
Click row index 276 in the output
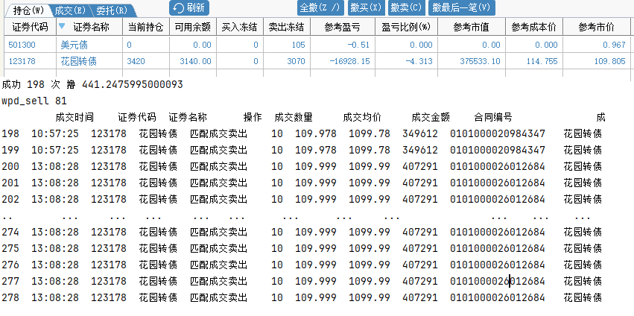pos(9,265)
